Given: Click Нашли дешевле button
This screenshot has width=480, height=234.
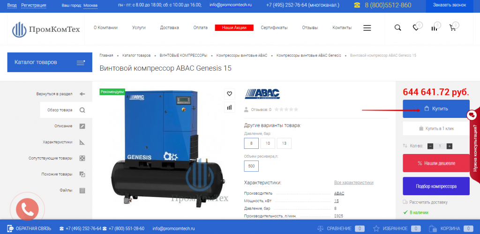Looking at the screenshot, I should 436,163.
